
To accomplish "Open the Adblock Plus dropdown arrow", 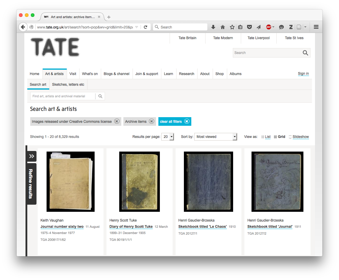I will tap(273, 27).
